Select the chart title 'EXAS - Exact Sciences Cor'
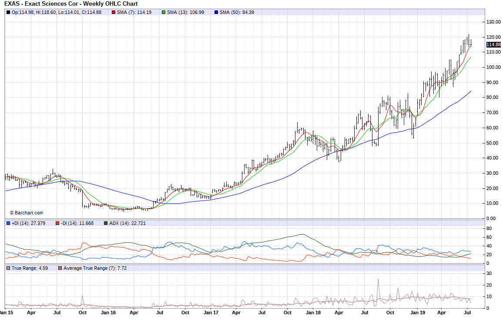The image size is (503, 326). pyautogui.click(x=41, y=4)
